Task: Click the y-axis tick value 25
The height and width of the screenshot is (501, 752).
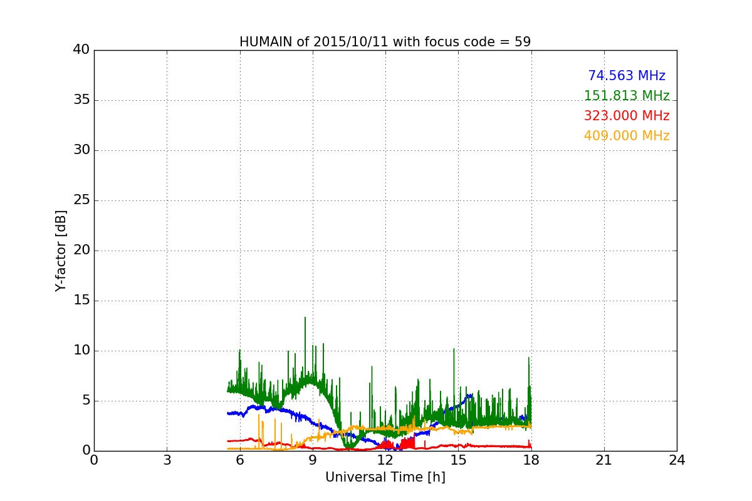Action: pyautogui.click(x=81, y=200)
